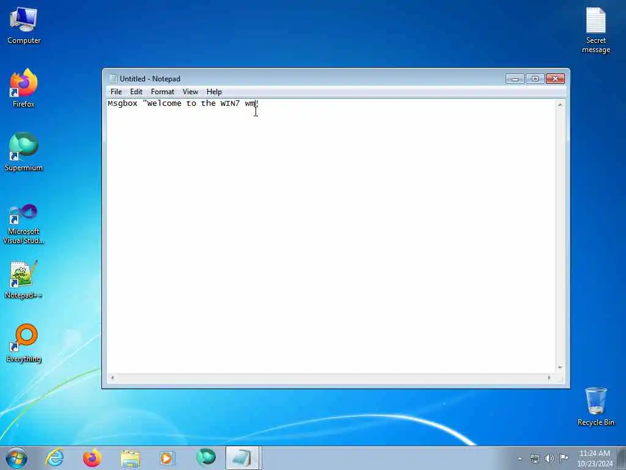
Task: Place cursor on the word 'Msgbox'
Action: pos(122,103)
